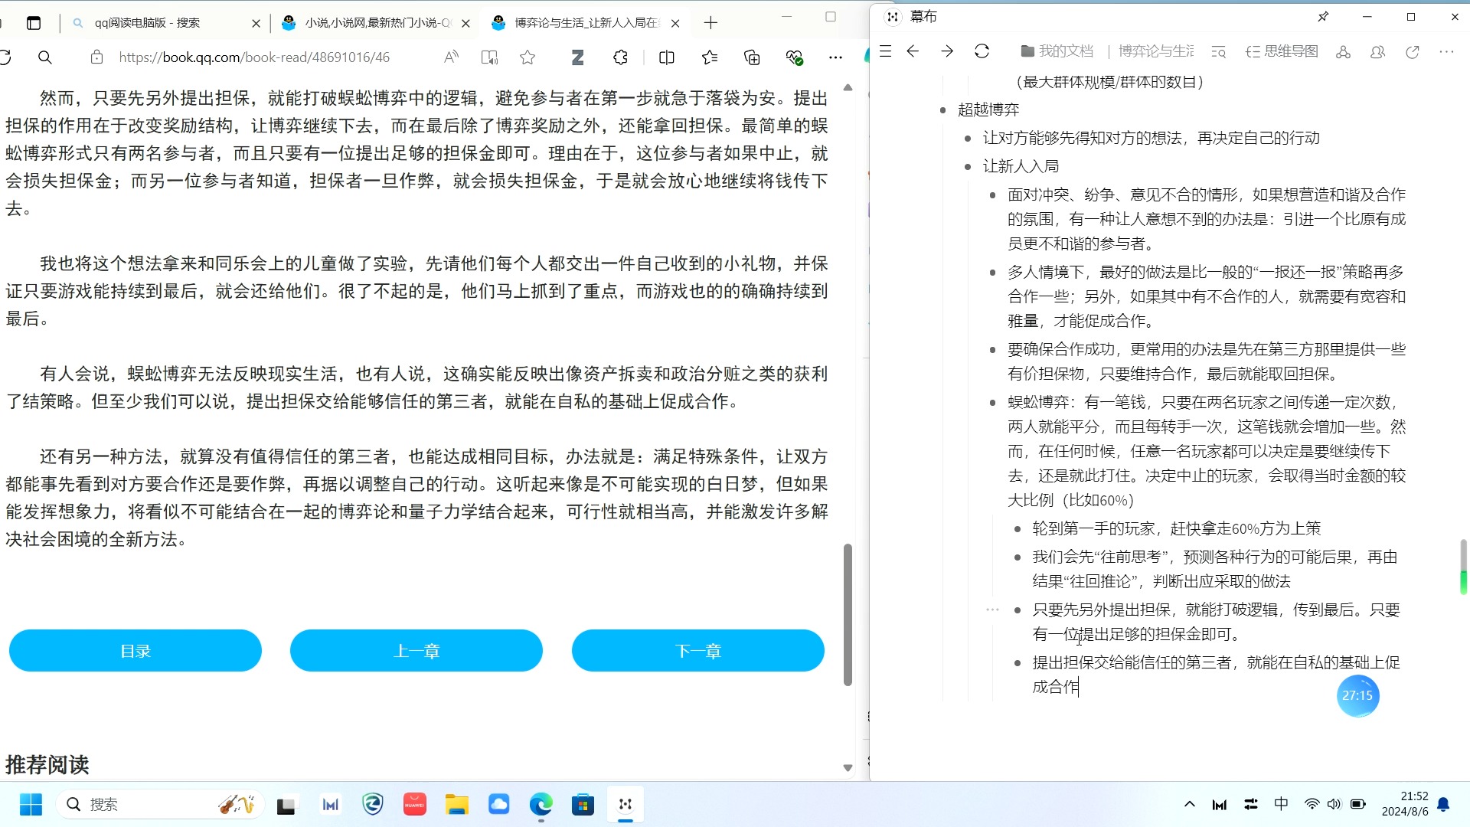Open the favorites list icon
Image resolution: width=1470 pixels, height=827 pixels.
710,57
